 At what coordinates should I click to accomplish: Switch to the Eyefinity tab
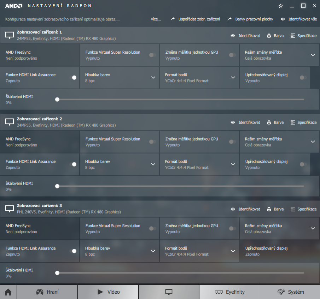(229, 292)
